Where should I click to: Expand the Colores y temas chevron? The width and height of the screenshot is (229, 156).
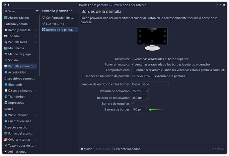pyautogui.click(x=35, y=140)
